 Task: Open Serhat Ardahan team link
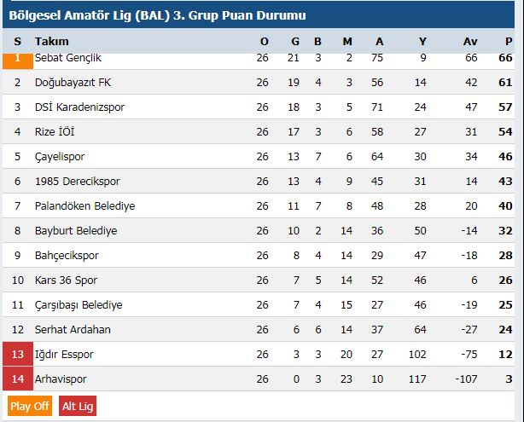point(73,330)
